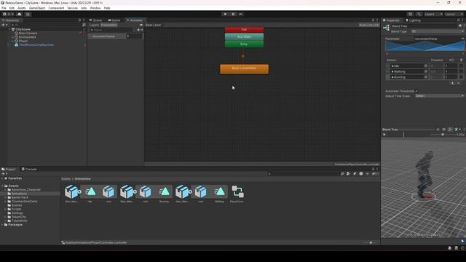The width and height of the screenshot is (466, 262).
Task: Toggle mirror checkbox for Idle motion
Action: [x=461, y=66]
